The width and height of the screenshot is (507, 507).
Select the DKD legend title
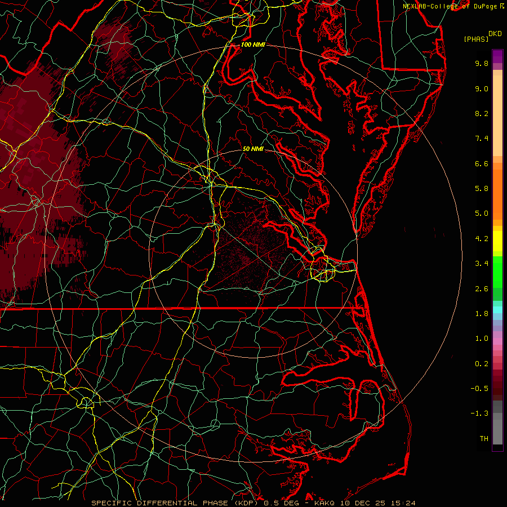[x=495, y=33]
